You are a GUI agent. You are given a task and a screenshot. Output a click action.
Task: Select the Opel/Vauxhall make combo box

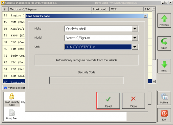pos(101,29)
